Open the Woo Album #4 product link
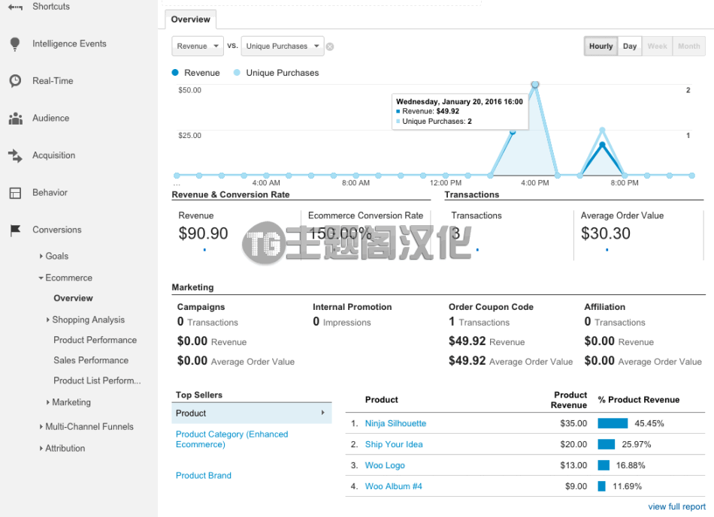 click(393, 486)
